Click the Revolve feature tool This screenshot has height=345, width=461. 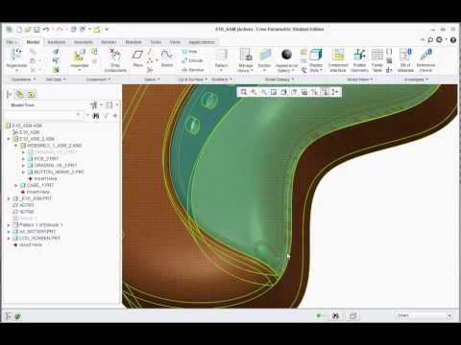pos(192,69)
